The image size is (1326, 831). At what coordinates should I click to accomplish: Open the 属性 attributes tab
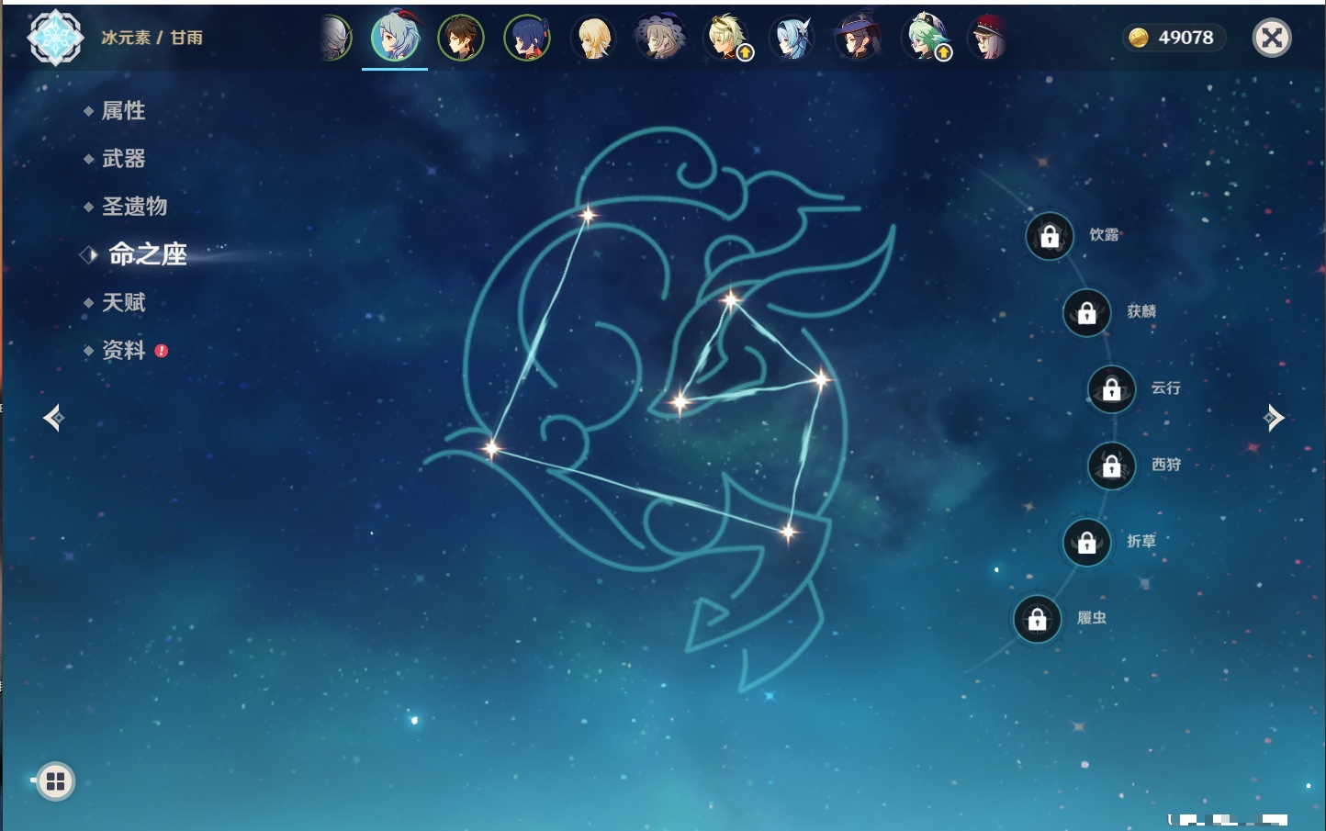[123, 111]
